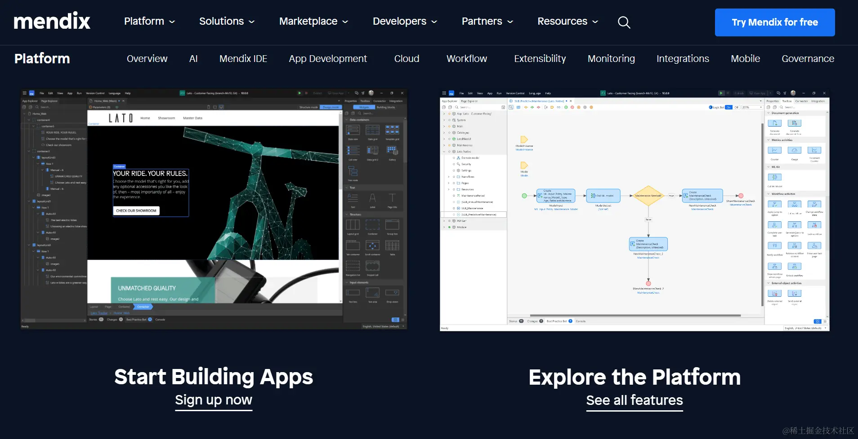Screen dimensions: 858x439
Task: Collapse the Workflow activities toolbox section
Action: coord(768,194)
